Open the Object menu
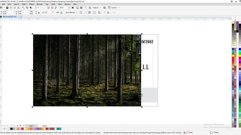This screenshot has width=241, height=135. (x=24, y=4)
